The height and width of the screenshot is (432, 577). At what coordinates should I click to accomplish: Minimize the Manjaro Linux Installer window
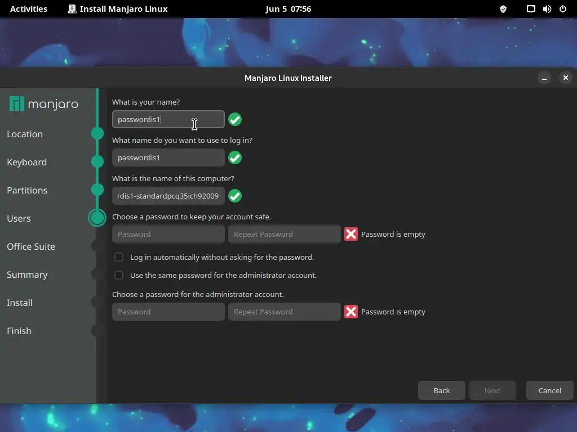(544, 78)
